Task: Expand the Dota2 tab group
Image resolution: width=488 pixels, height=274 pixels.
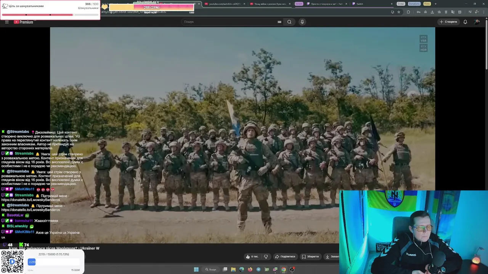Action: (401, 4)
